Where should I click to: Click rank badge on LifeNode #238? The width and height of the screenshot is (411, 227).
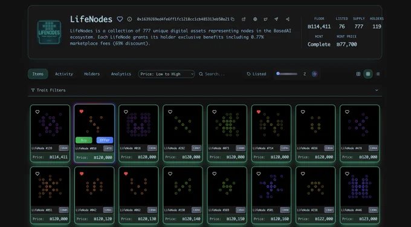329,210
